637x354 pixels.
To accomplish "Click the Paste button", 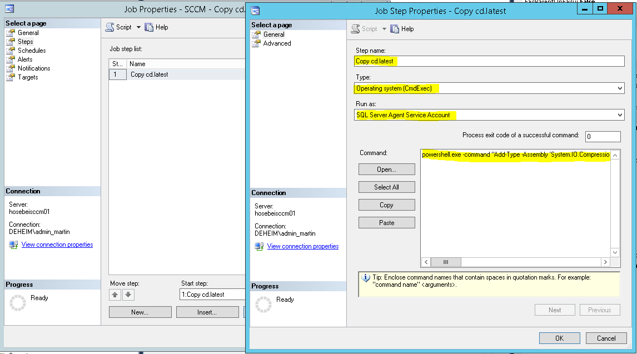I will coord(387,223).
